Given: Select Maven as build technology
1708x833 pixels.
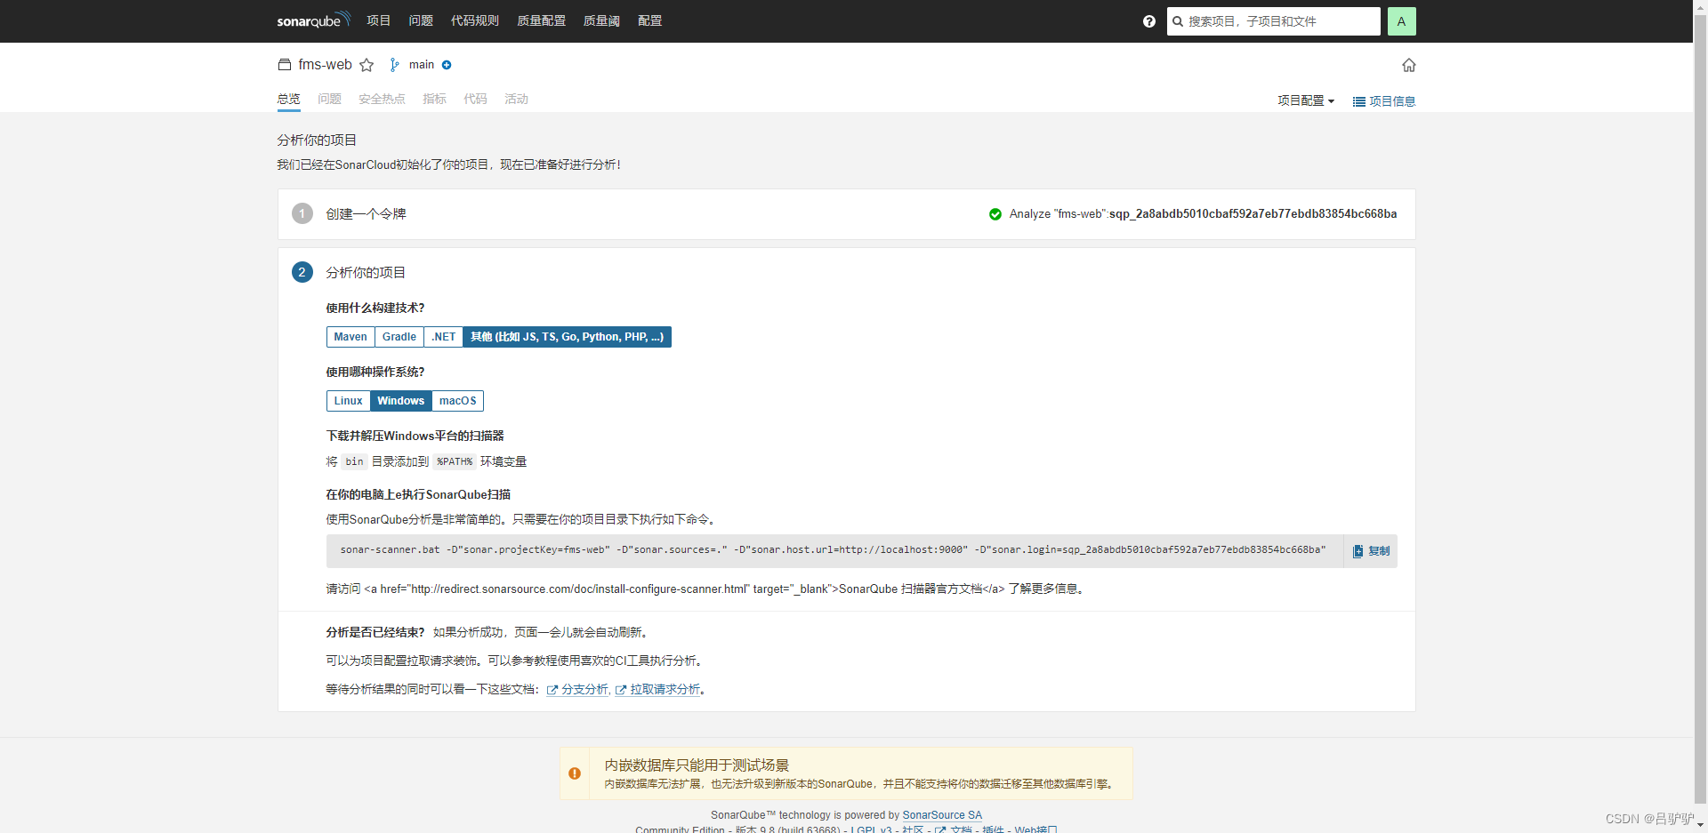Looking at the screenshot, I should (350, 337).
